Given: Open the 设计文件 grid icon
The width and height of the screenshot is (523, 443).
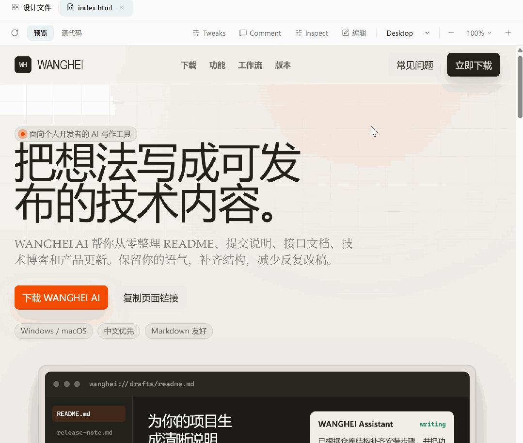Looking at the screenshot, I should tap(15, 7).
